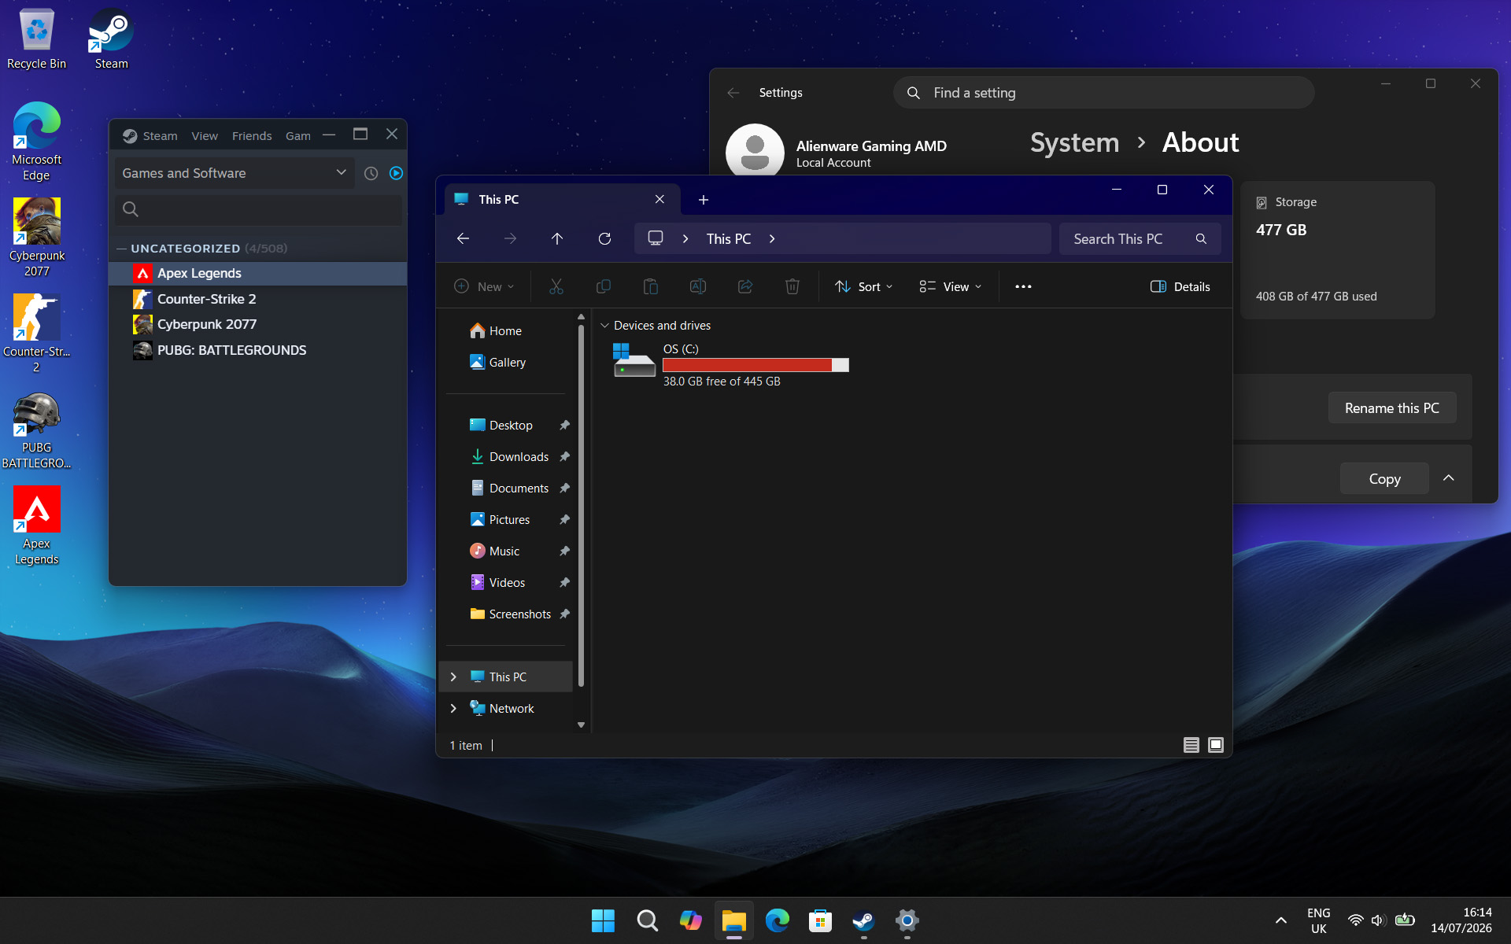Open the View menu in Steam window

coord(205,136)
